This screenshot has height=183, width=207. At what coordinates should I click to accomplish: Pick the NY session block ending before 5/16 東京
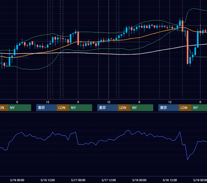(x=19, y=108)
